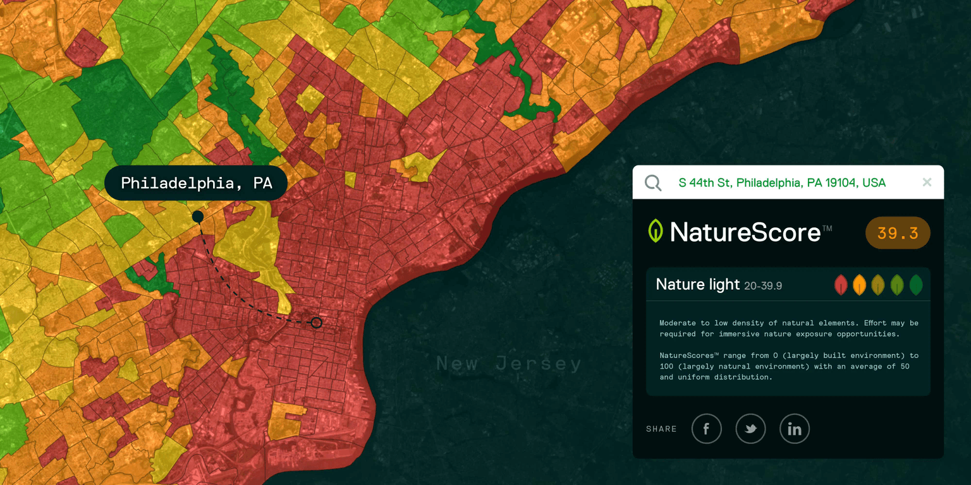Clear the address with the X icon
This screenshot has height=485, width=971.
(x=927, y=183)
